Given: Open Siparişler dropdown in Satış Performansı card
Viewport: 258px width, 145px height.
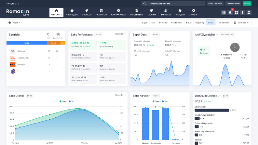Looking at the screenshot, I should pos(120,34).
